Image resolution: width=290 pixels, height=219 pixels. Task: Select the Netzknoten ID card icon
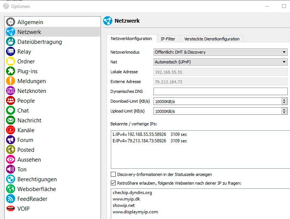point(11,91)
